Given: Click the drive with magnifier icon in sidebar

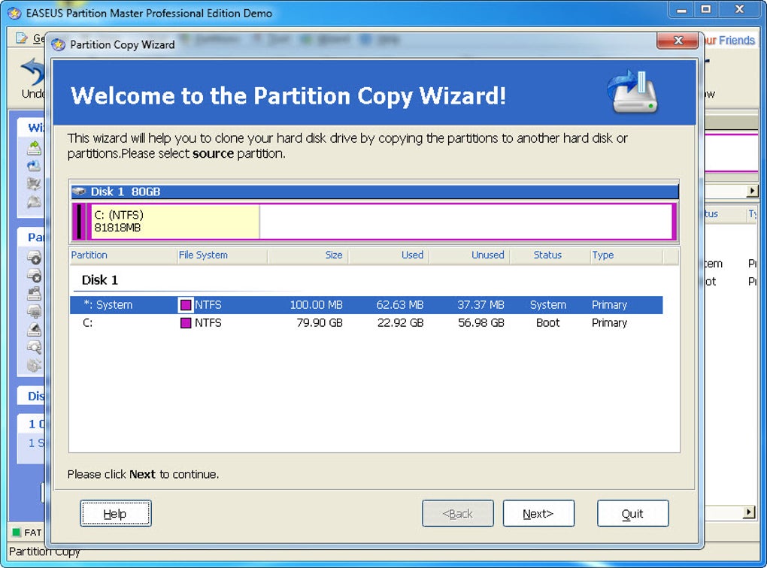Looking at the screenshot, I should point(35,347).
